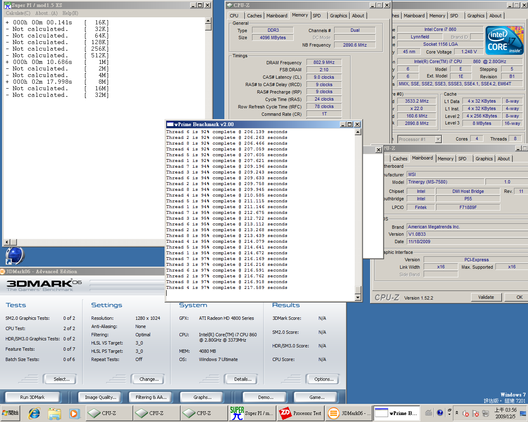528x422 pixels.
Task: Click wPrime scrollbar up arrow
Action: (358, 132)
